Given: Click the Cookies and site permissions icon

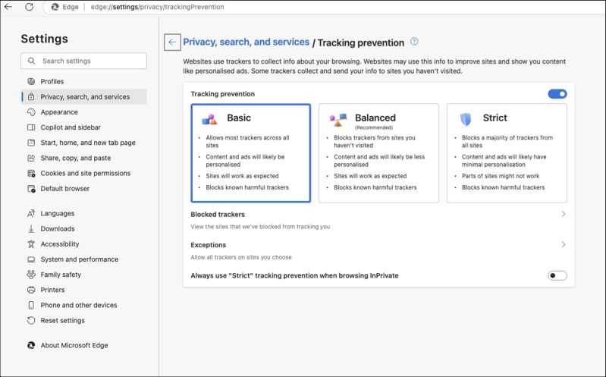Looking at the screenshot, I should pyautogui.click(x=31, y=173).
